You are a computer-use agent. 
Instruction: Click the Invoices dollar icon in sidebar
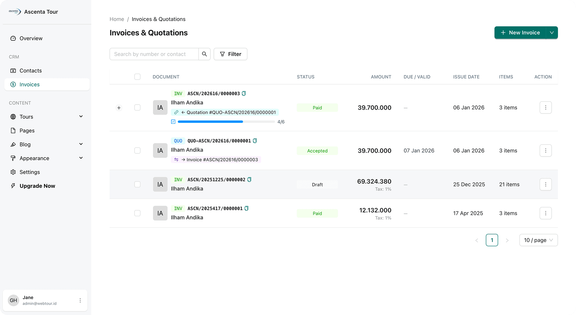click(x=13, y=84)
